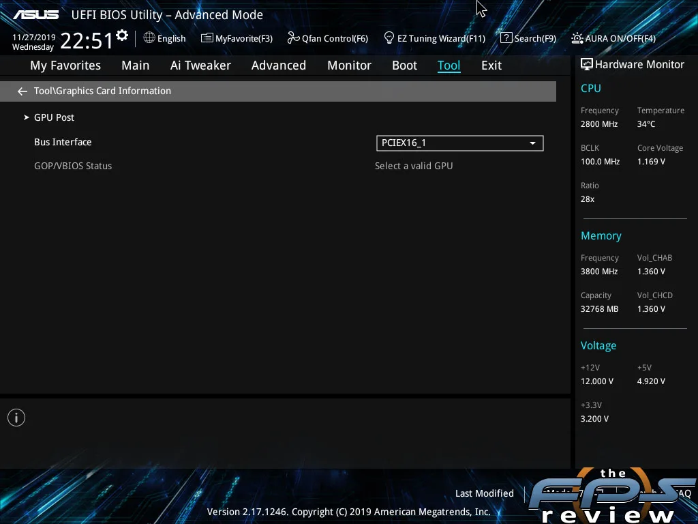Screen dimensions: 698x524
Task: Click the Vol_CHAB label
Action: click(x=654, y=258)
